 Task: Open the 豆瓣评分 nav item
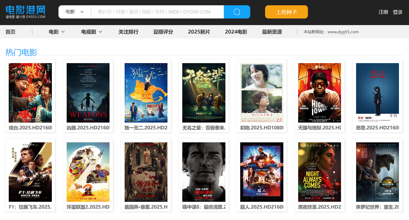coord(163,32)
